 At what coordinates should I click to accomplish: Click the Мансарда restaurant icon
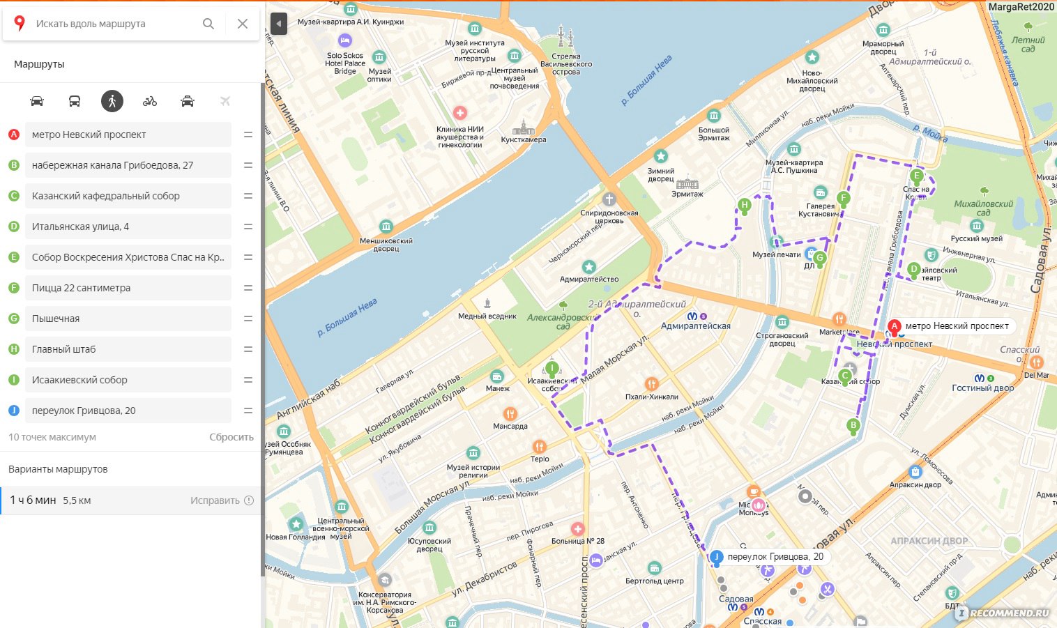click(x=510, y=413)
